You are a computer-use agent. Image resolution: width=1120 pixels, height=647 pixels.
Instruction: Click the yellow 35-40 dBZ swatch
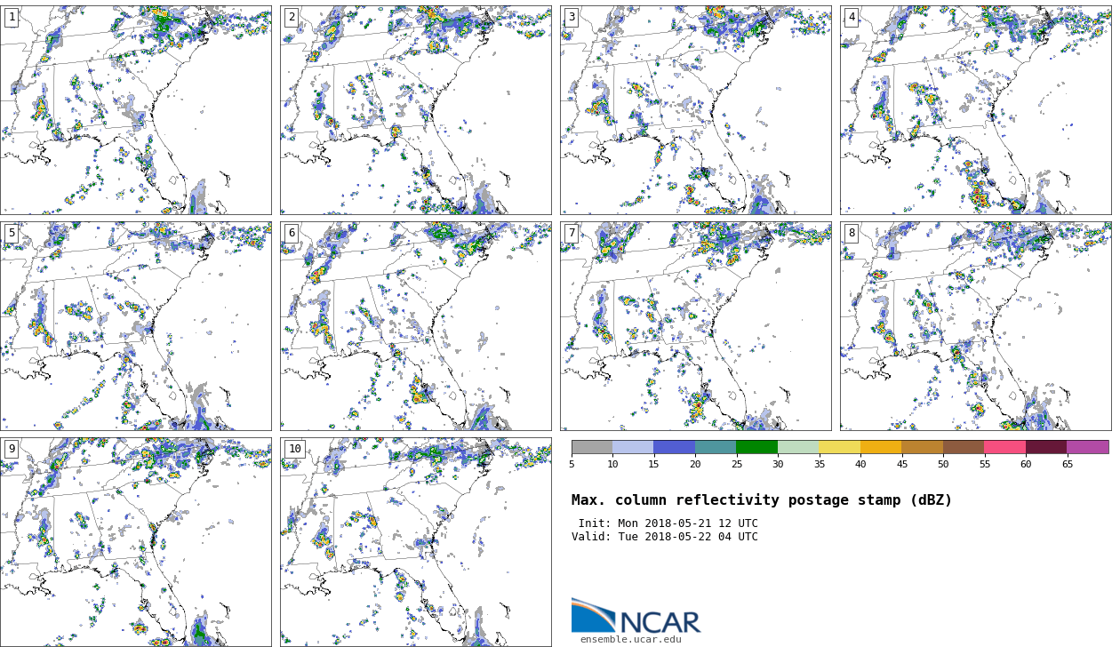point(839,447)
